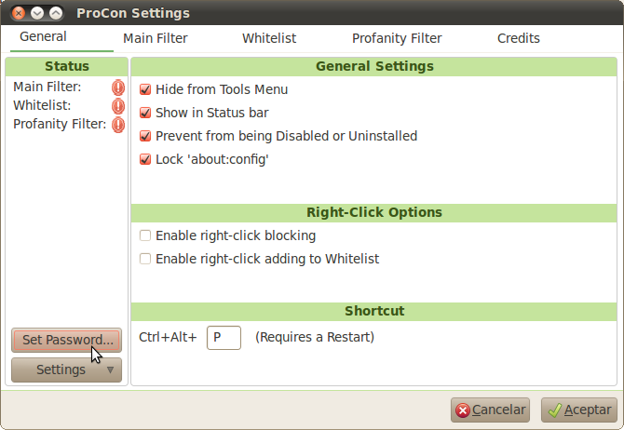624x430 pixels.
Task: Close the ProCon Settings window
Action: [19, 13]
